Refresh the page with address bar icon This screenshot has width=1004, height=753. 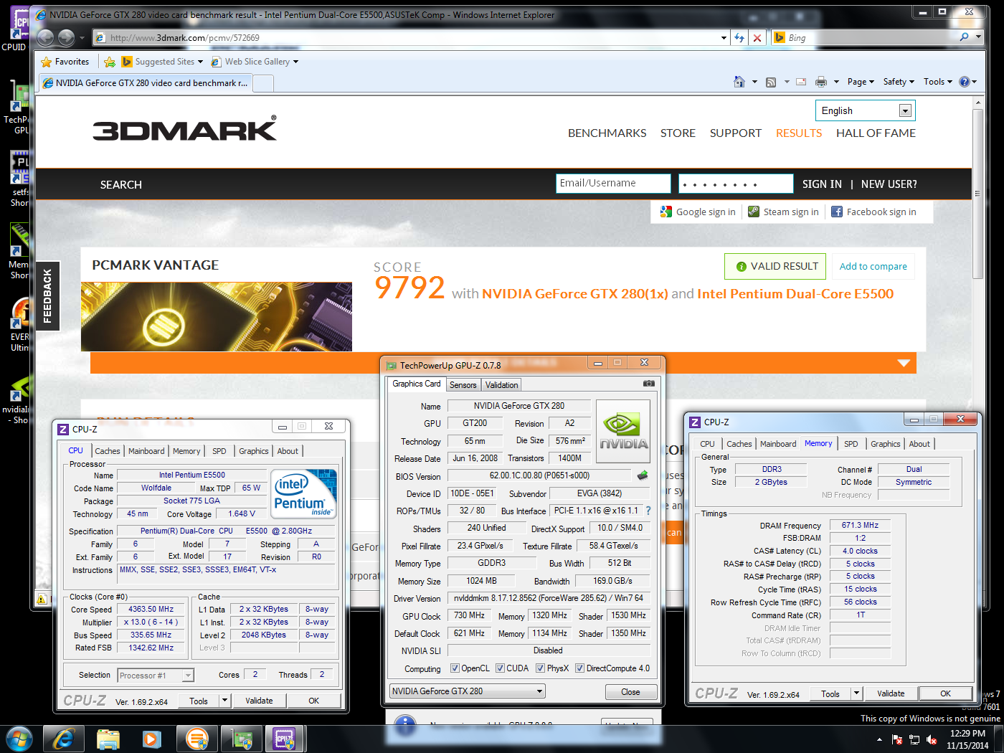click(739, 38)
